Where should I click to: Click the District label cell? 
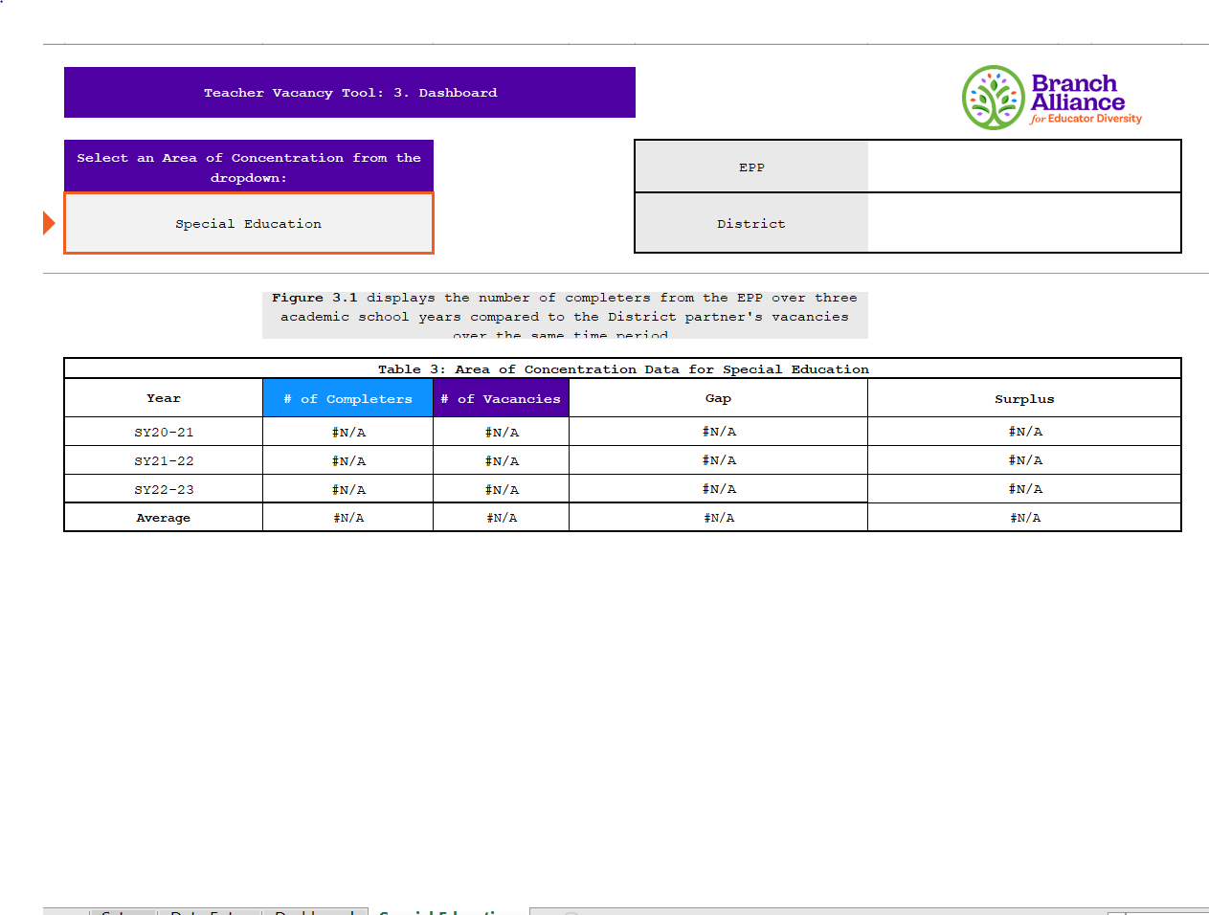tap(751, 223)
